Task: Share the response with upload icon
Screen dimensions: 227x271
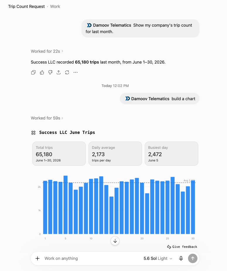Action: (x=59, y=72)
